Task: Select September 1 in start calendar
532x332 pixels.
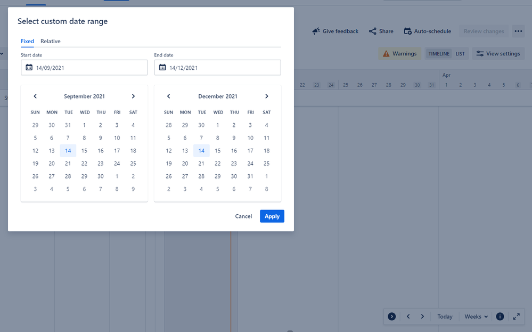Action: tap(84, 125)
